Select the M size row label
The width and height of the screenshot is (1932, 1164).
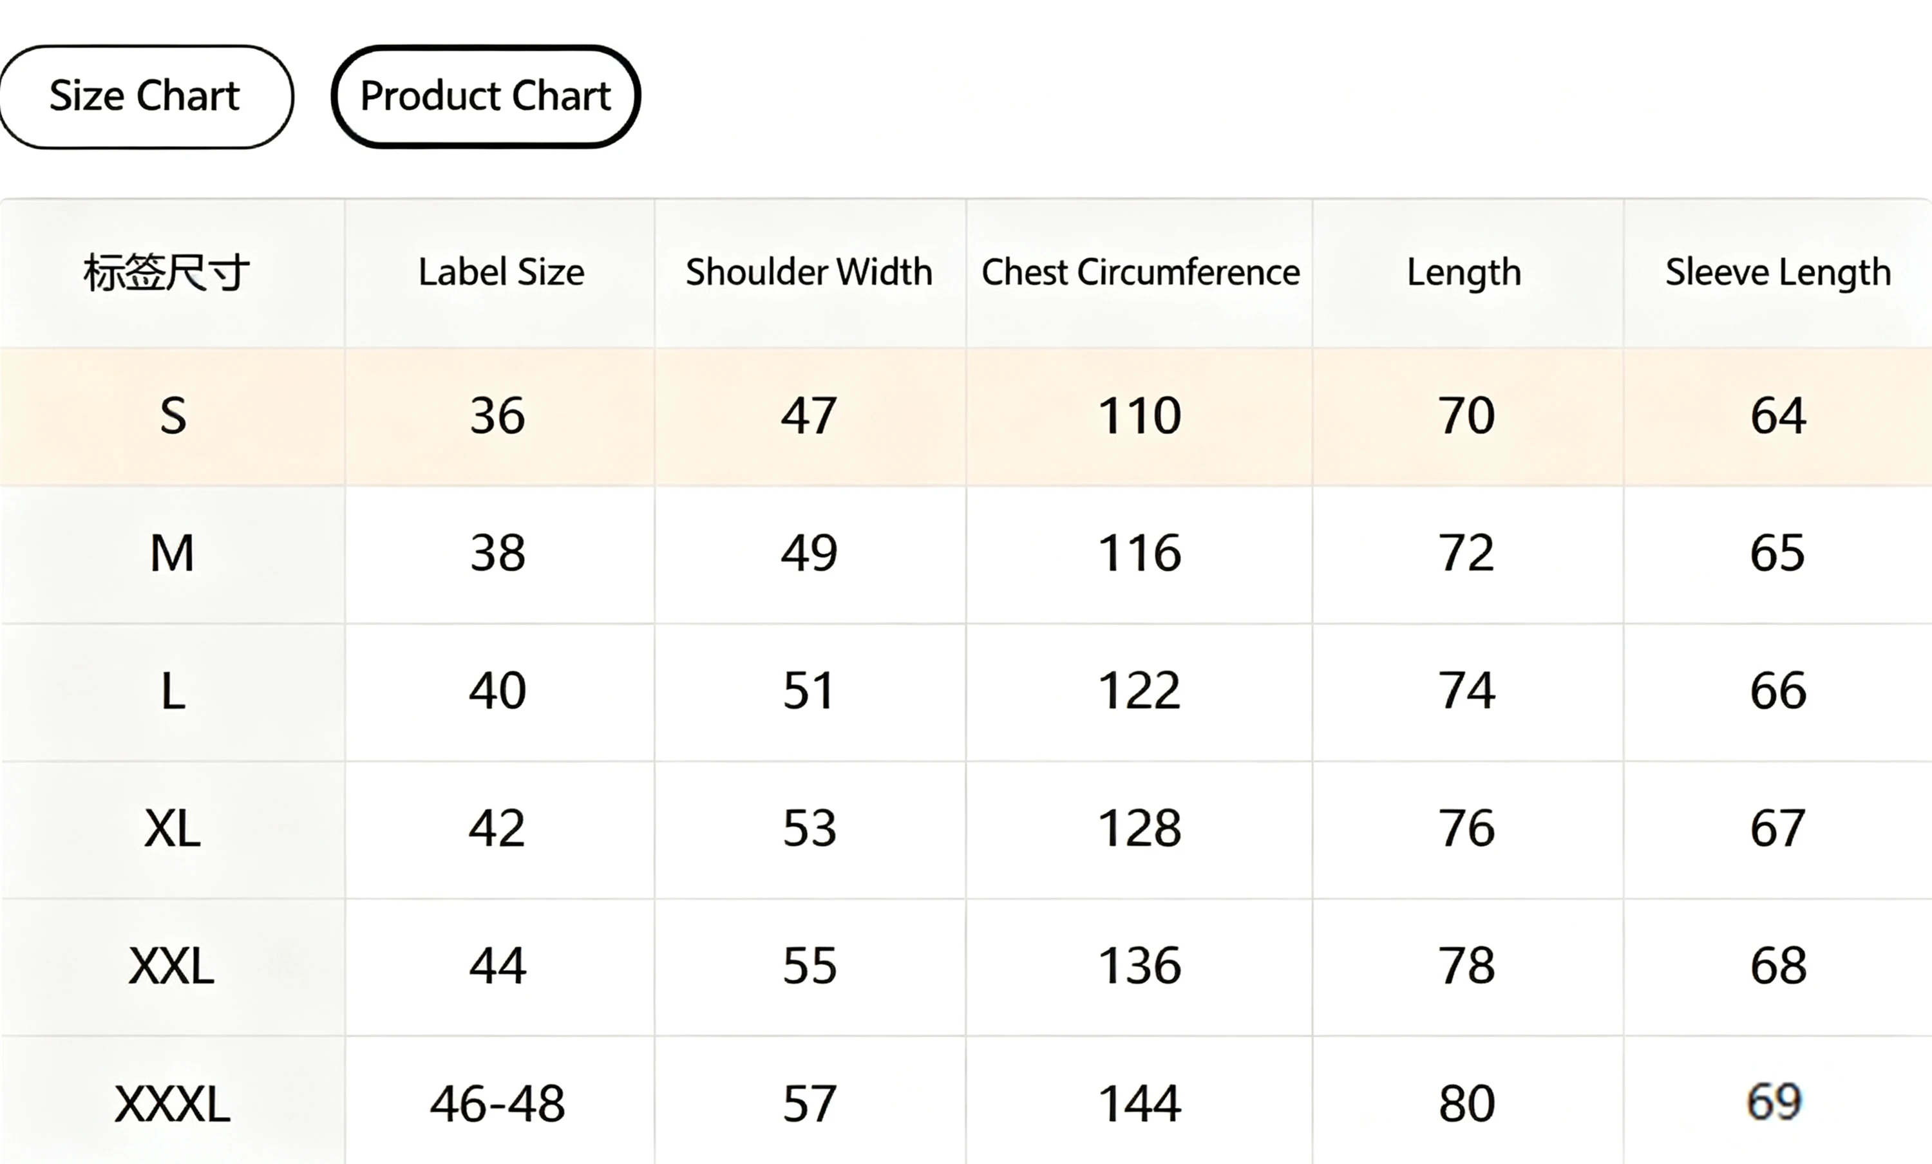pos(172,554)
